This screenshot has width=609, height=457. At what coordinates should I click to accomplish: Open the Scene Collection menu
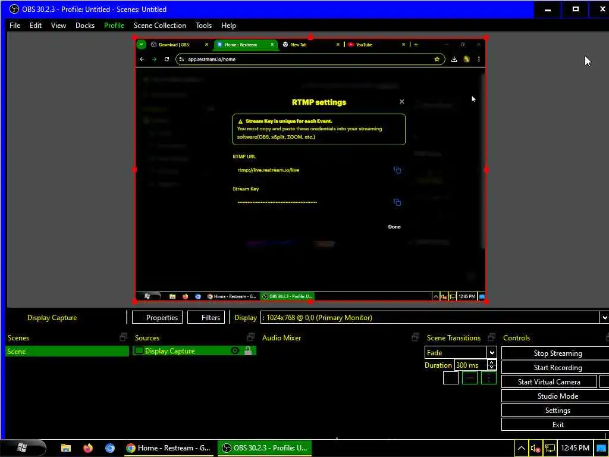[159, 25]
